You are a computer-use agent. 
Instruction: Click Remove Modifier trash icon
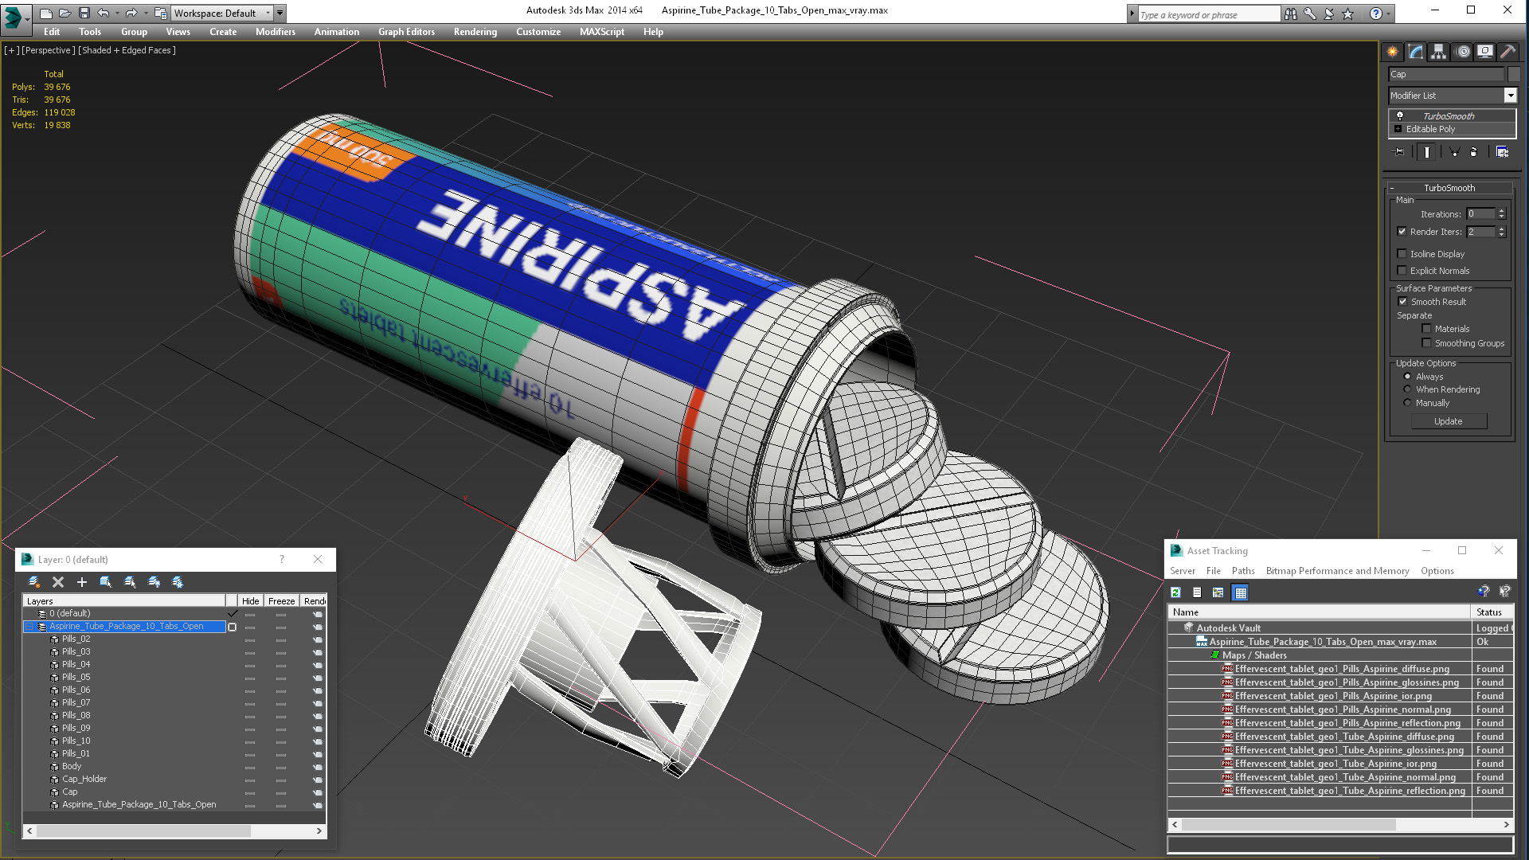[1473, 152]
